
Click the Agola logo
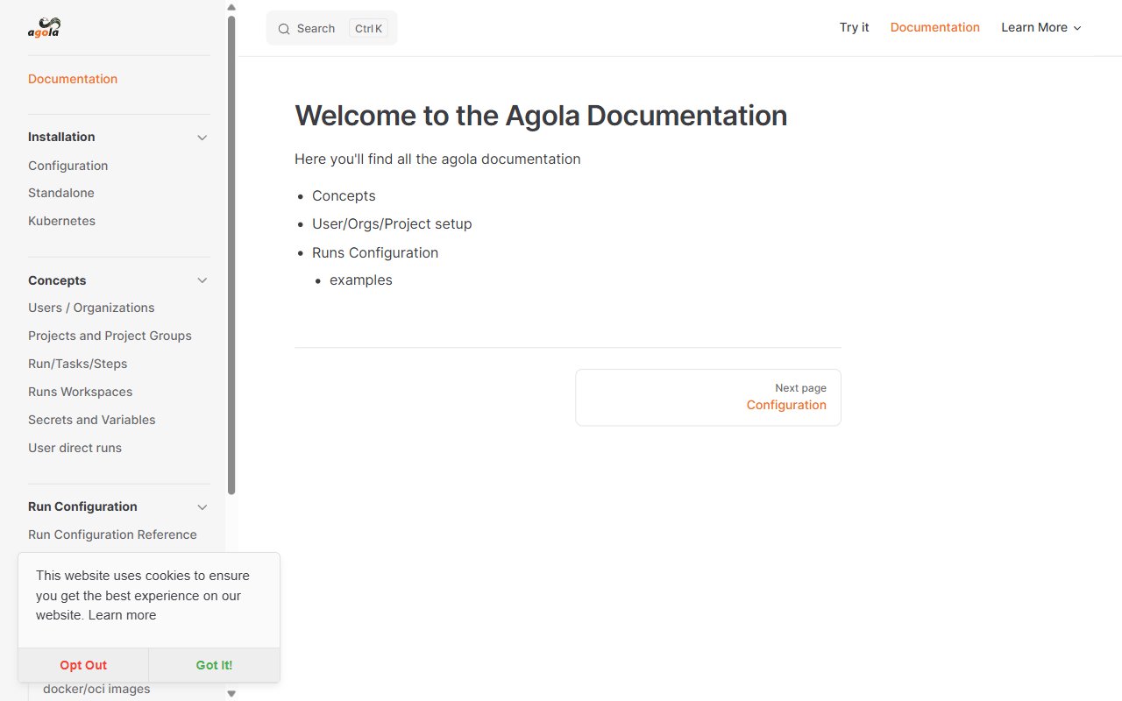click(x=44, y=28)
